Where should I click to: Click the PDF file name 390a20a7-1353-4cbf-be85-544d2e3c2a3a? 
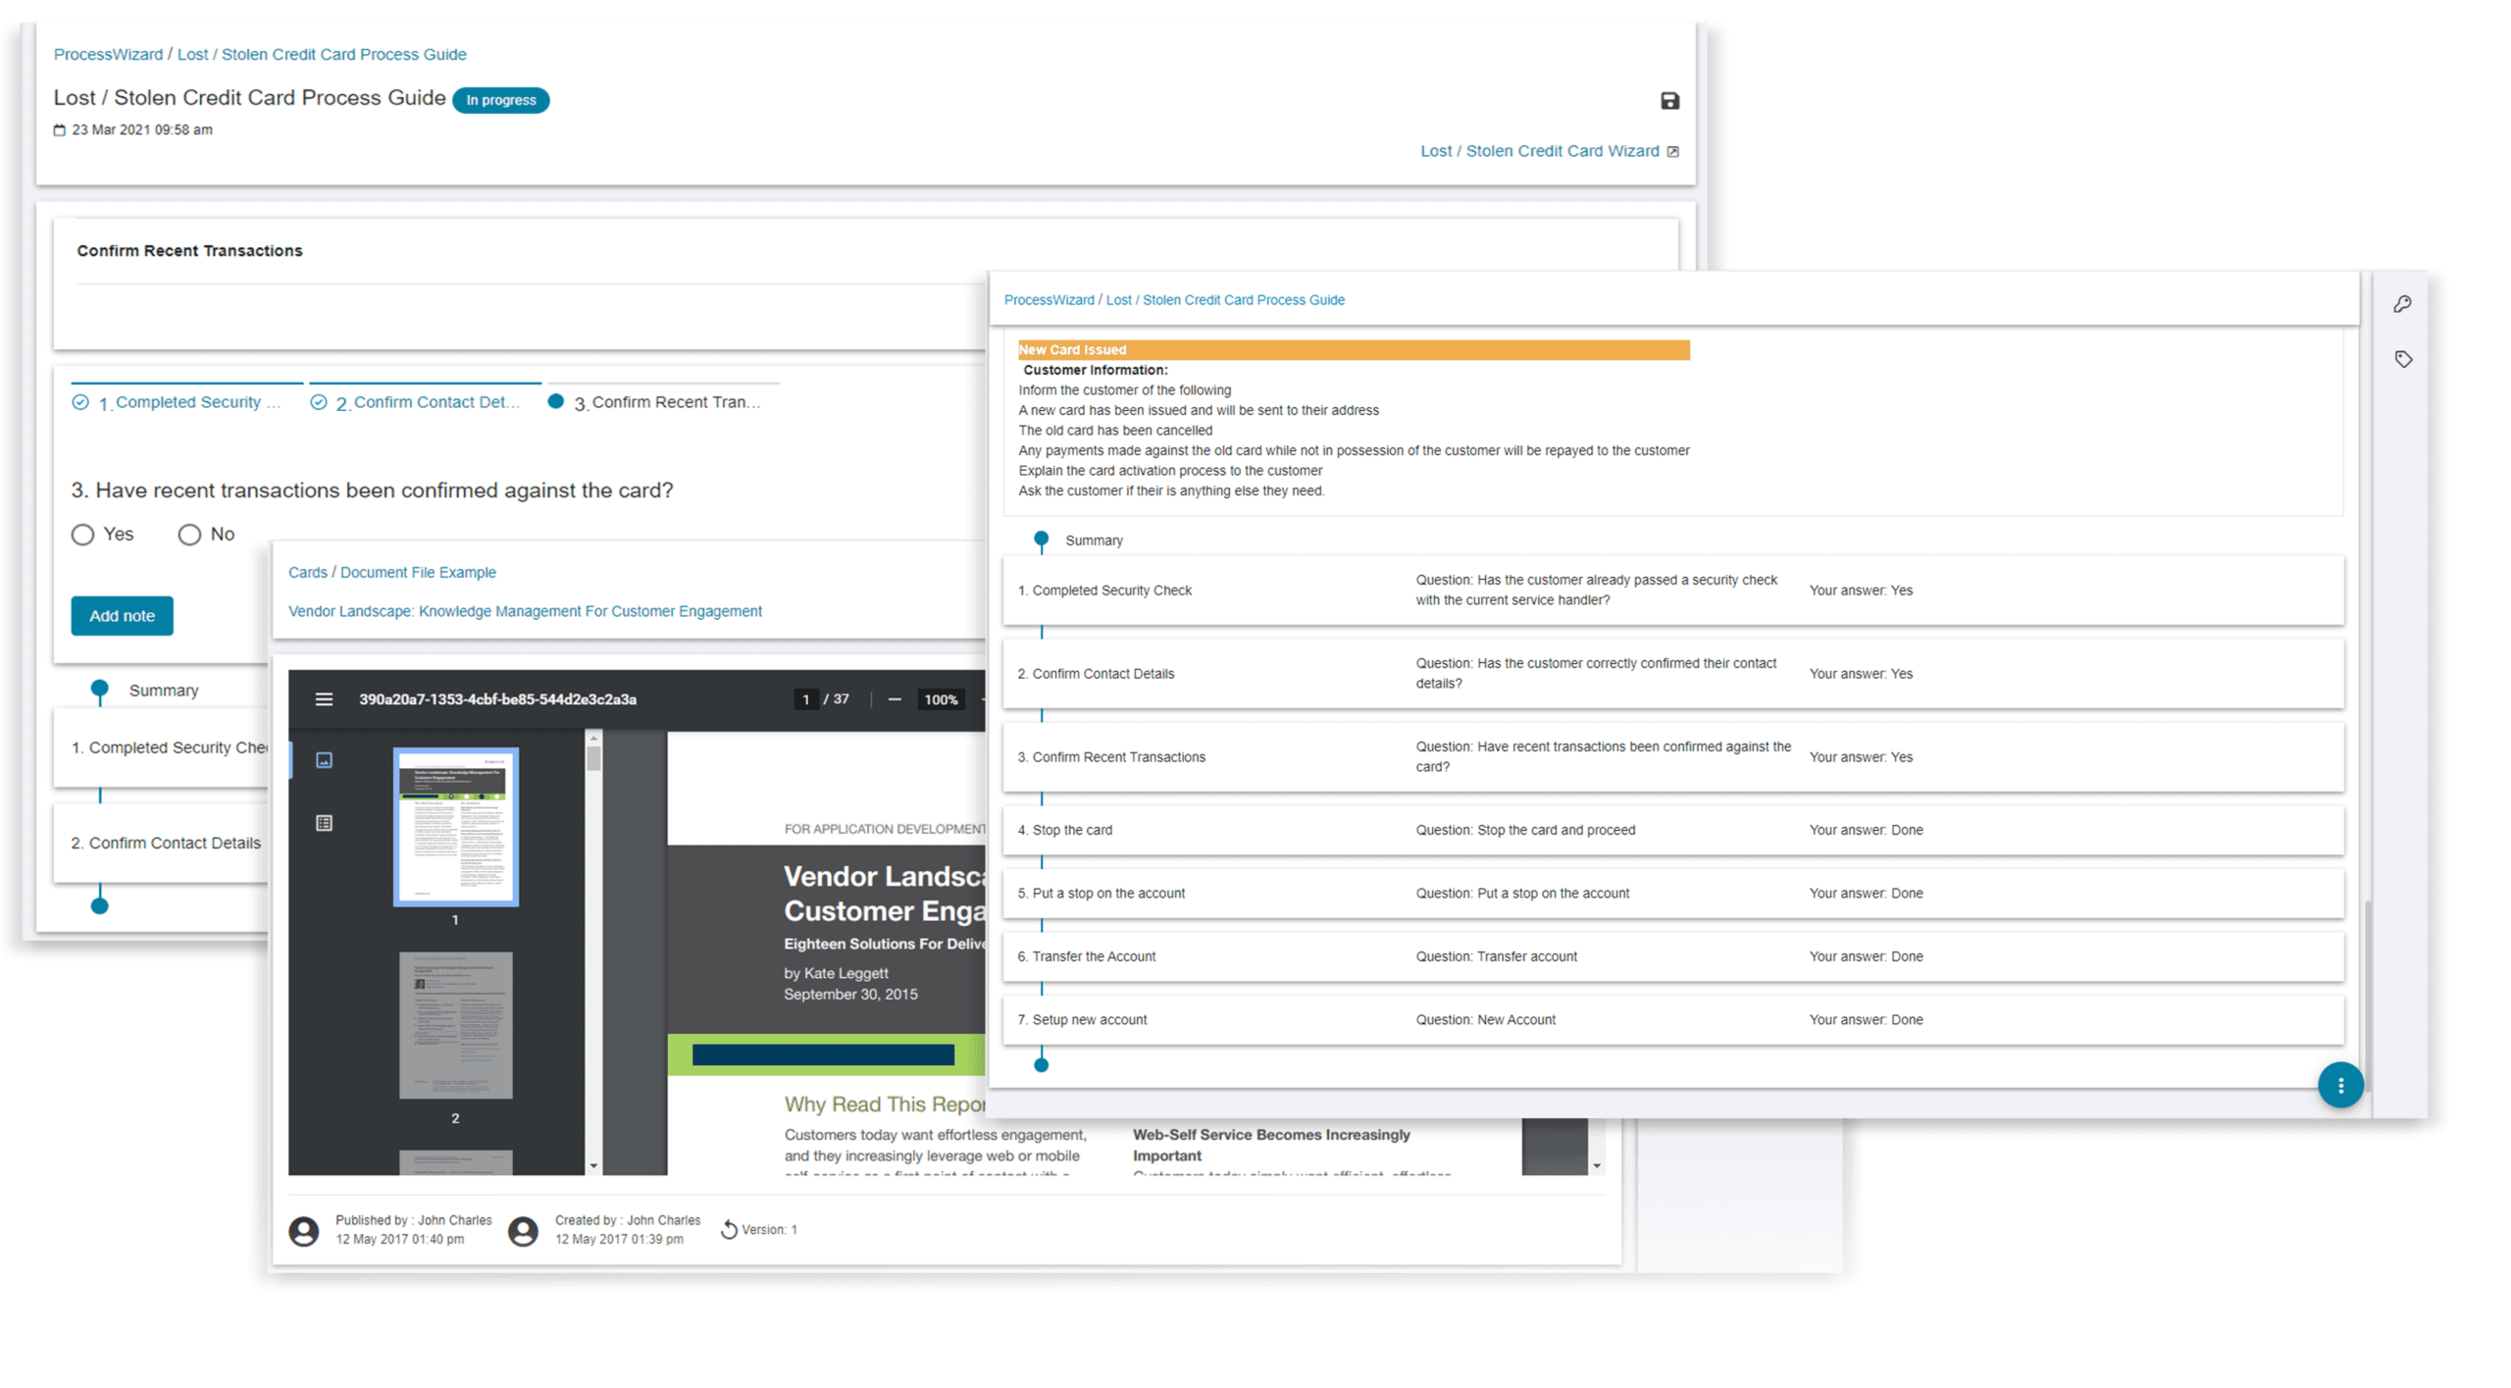pyautogui.click(x=497, y=699)
